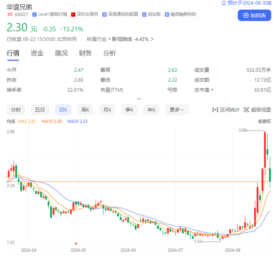
Task: Select the 周K chart view
Action: pos(85,110)
